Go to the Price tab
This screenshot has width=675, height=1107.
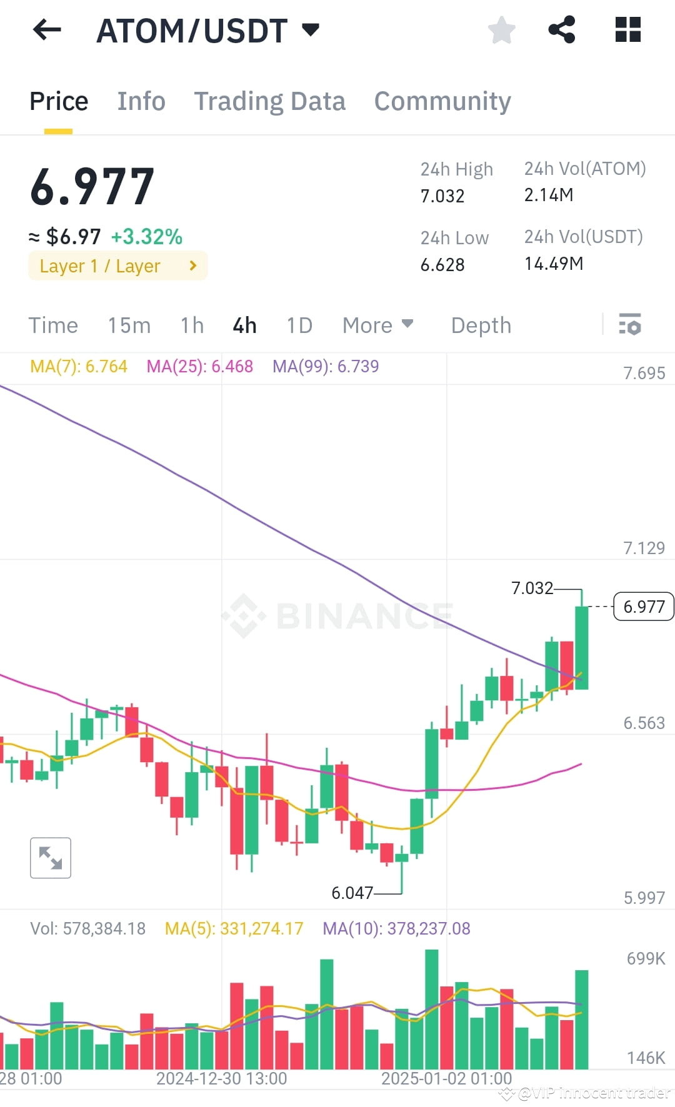tap(58, 101)
